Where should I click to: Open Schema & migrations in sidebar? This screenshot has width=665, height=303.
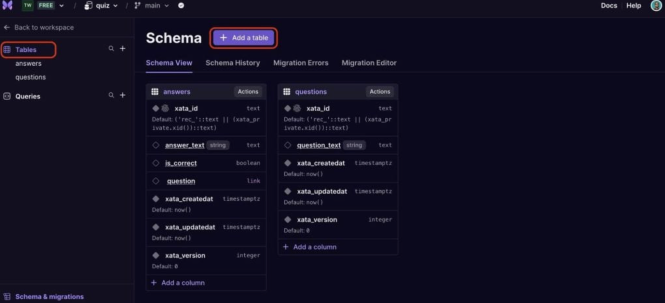pos(49,296)
